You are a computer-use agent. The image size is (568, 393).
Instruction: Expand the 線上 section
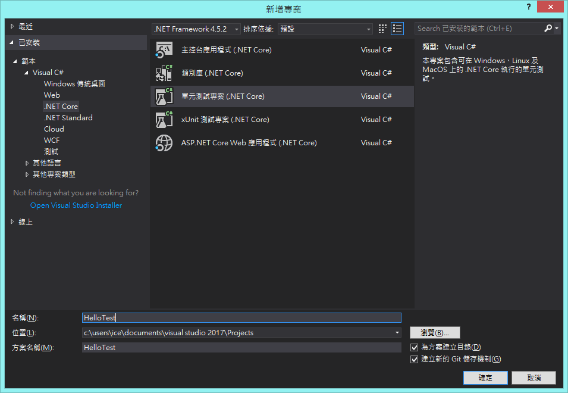[12, 222]
